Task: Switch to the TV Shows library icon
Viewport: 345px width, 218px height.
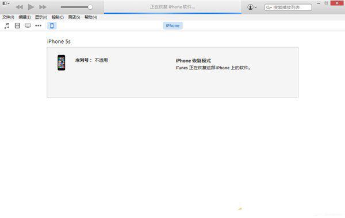Action: pyautogui.click(x=28, y=26)
